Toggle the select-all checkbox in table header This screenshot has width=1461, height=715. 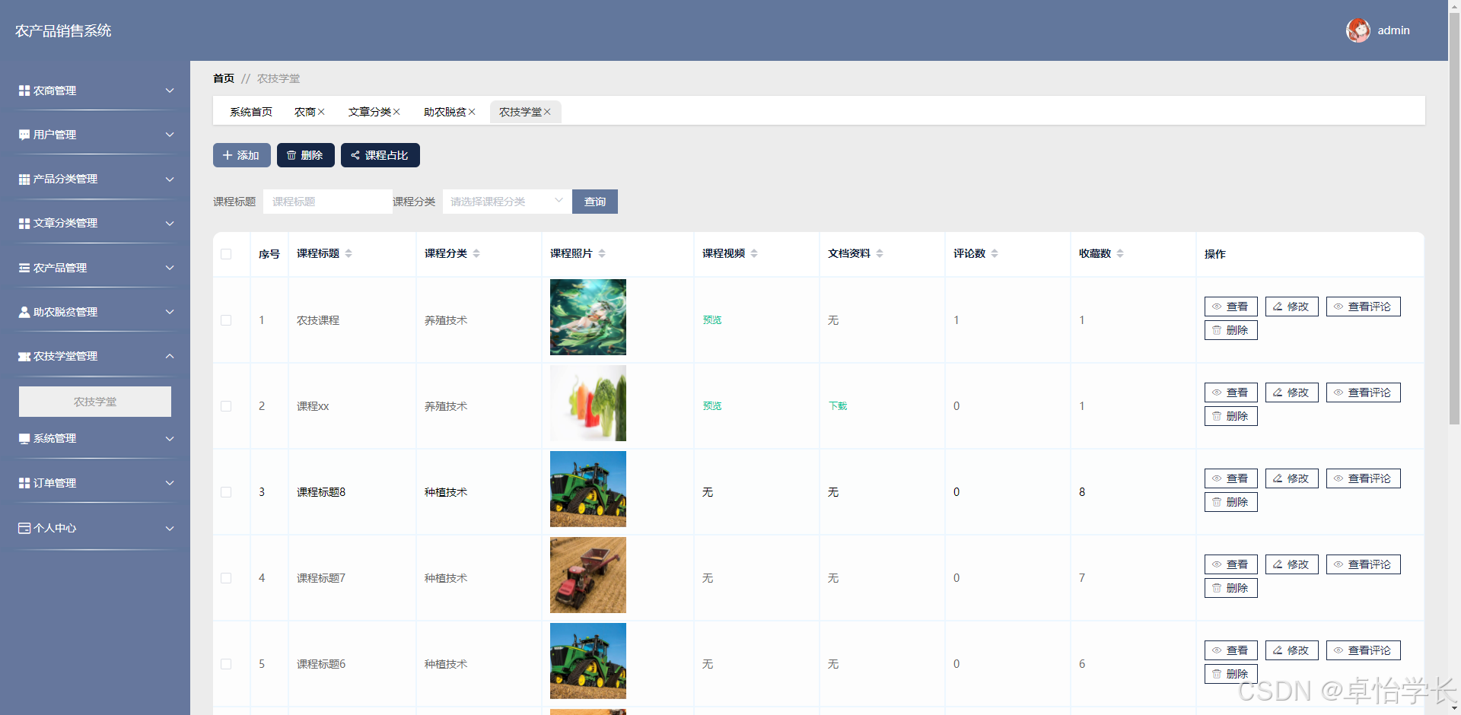(x=226, y=254)
